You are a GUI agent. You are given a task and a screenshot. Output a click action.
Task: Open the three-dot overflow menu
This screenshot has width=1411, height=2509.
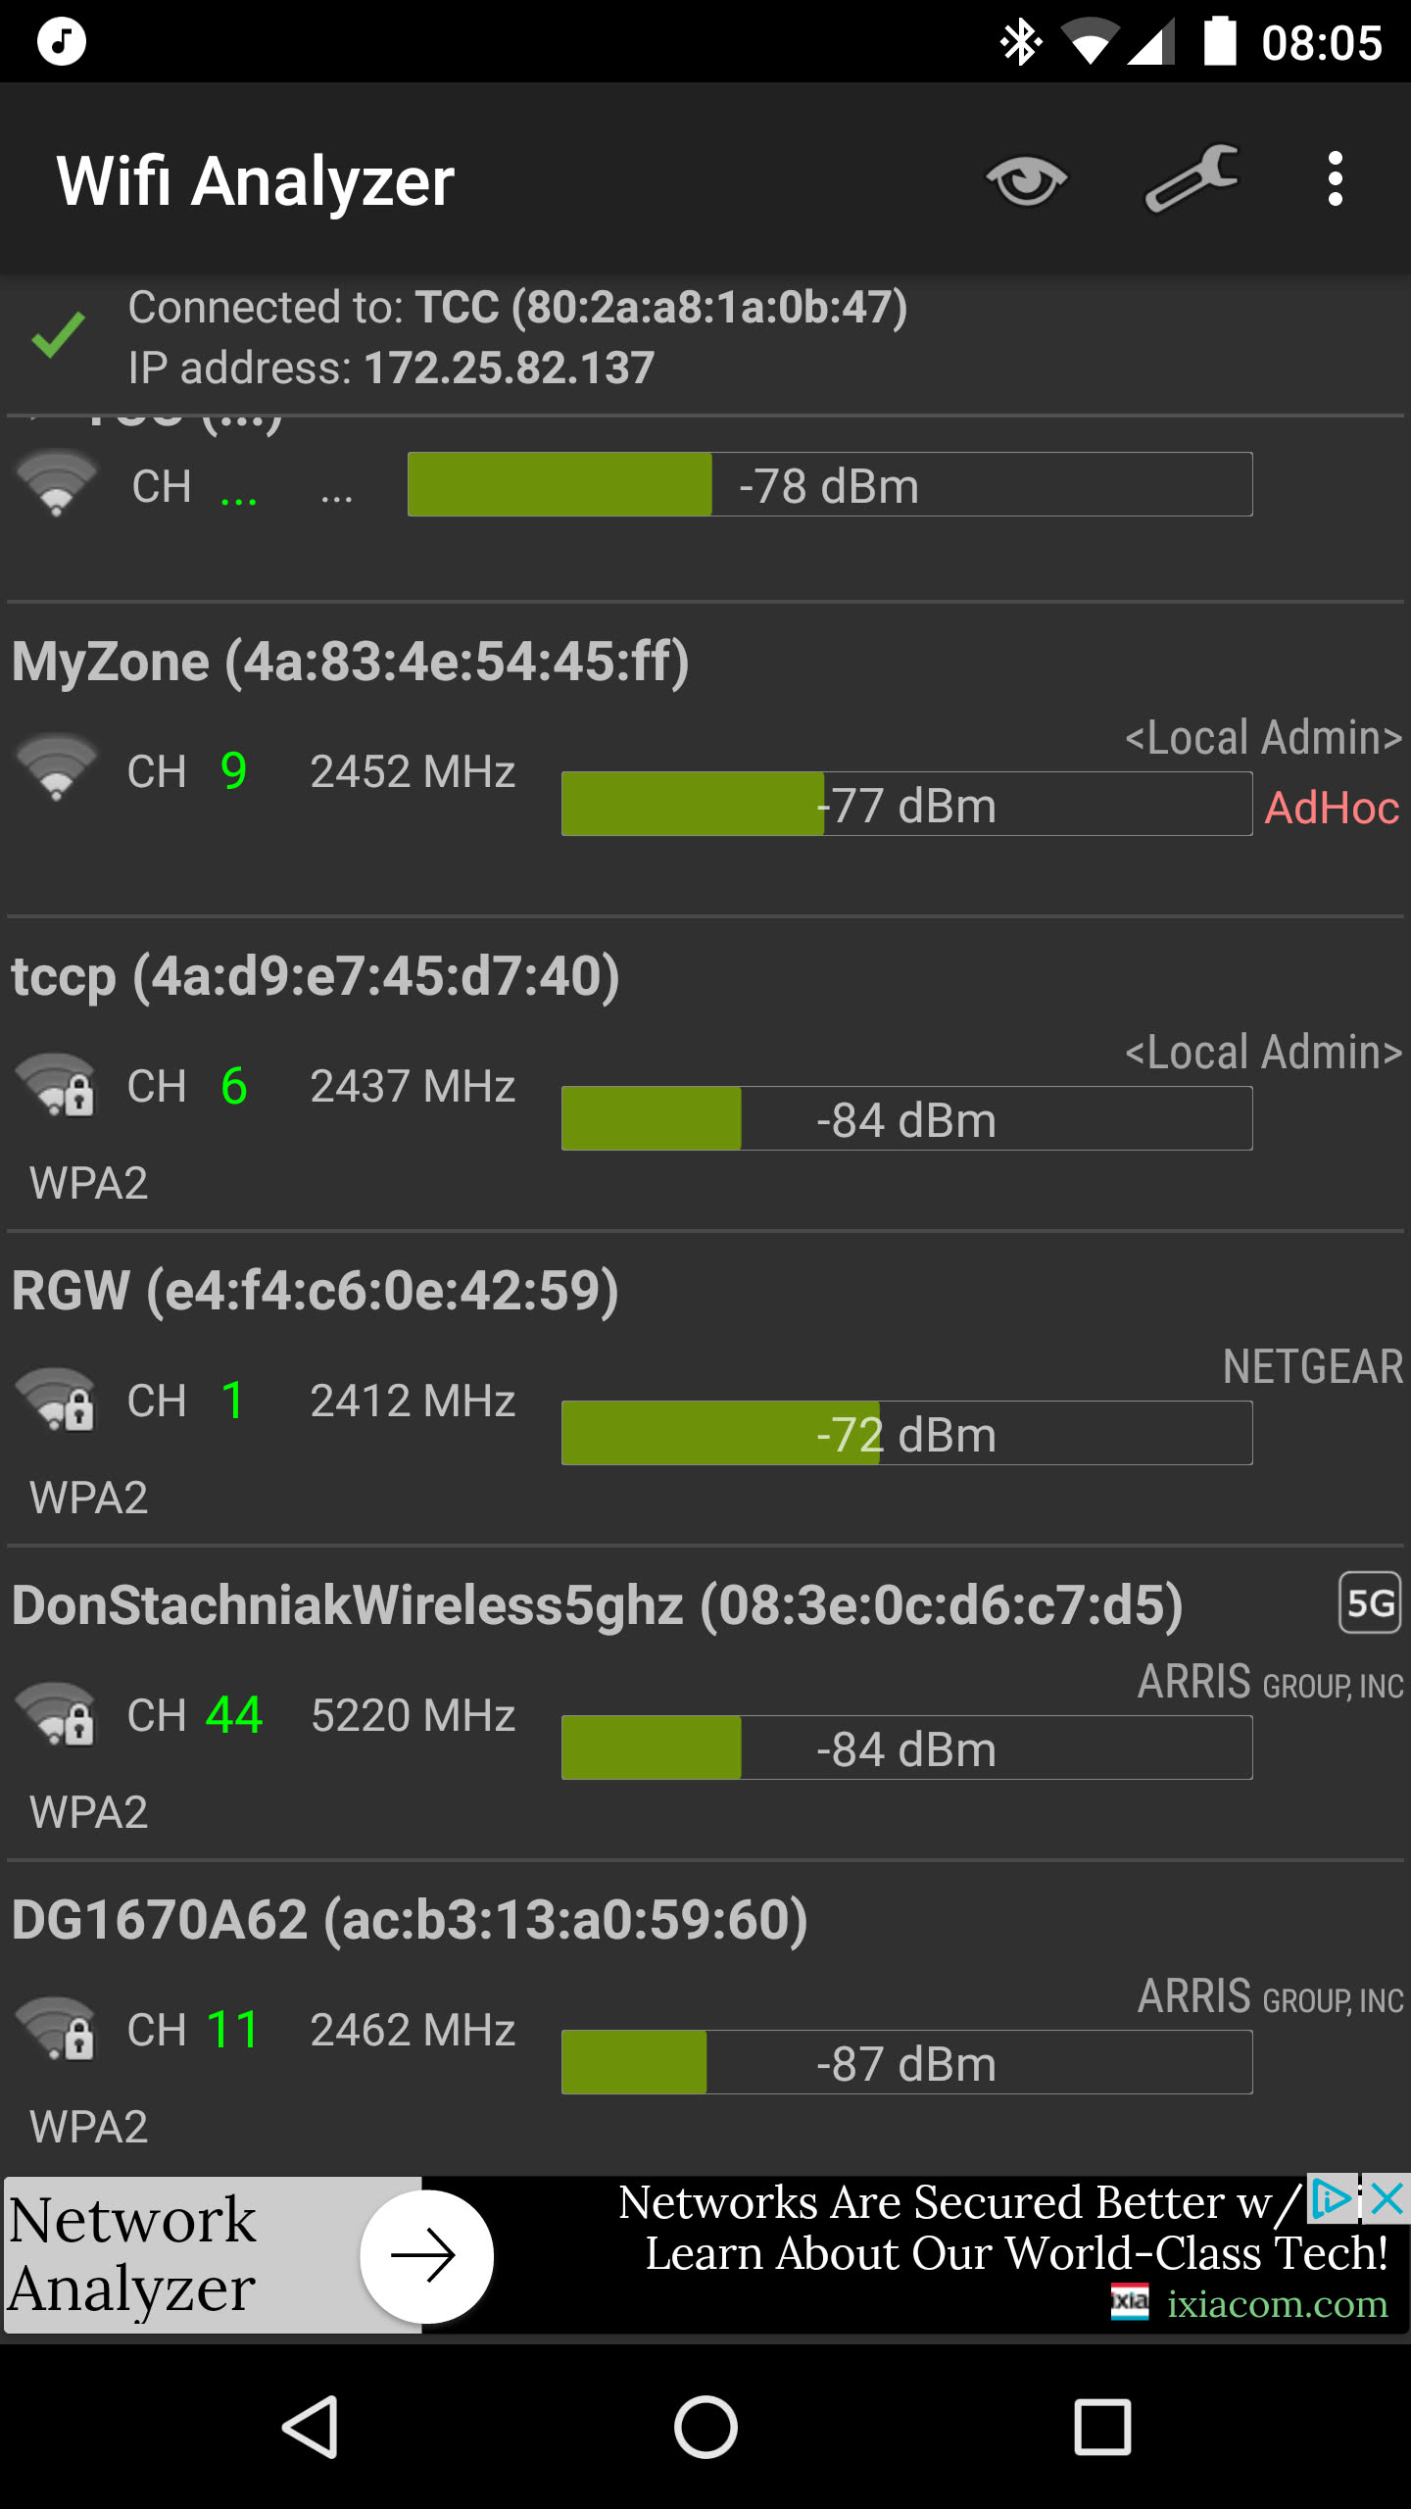(1335, 179)
